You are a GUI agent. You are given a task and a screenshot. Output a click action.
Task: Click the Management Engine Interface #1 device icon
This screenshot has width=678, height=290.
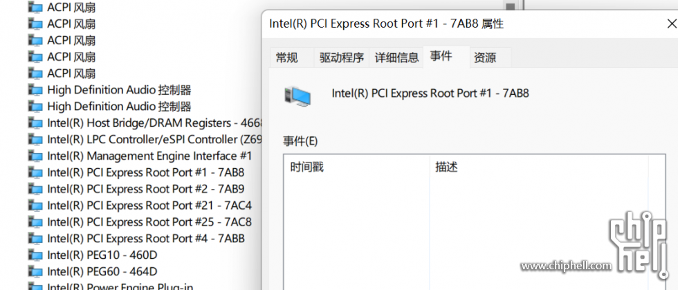(x=35, y=156)
